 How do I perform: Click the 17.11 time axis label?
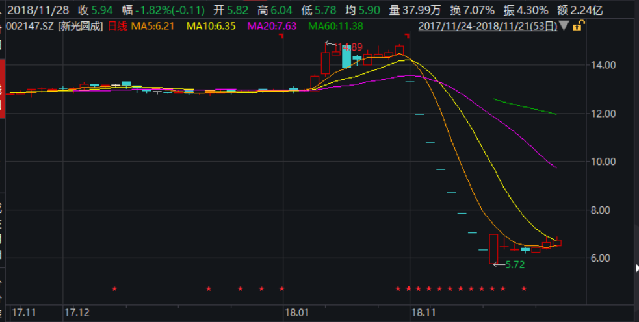23,313
